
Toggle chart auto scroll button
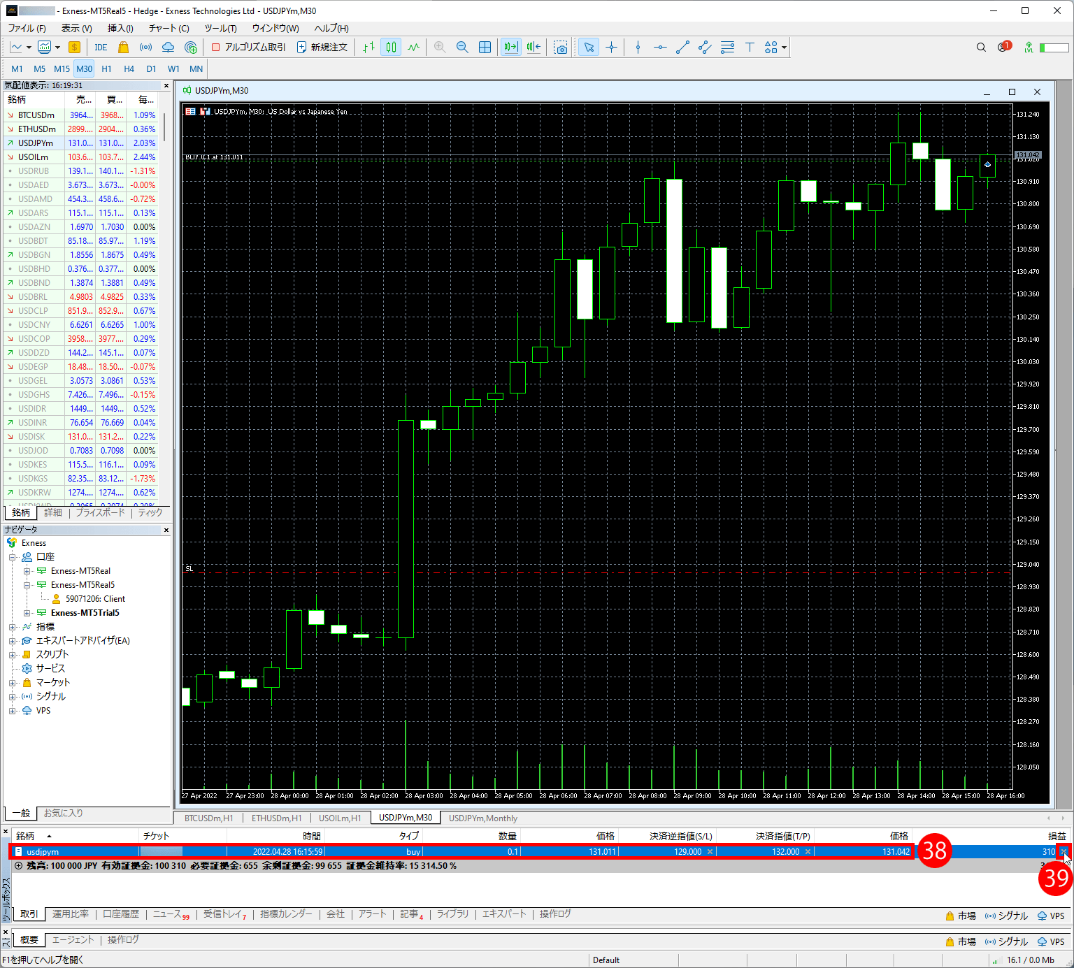point(511,48)
